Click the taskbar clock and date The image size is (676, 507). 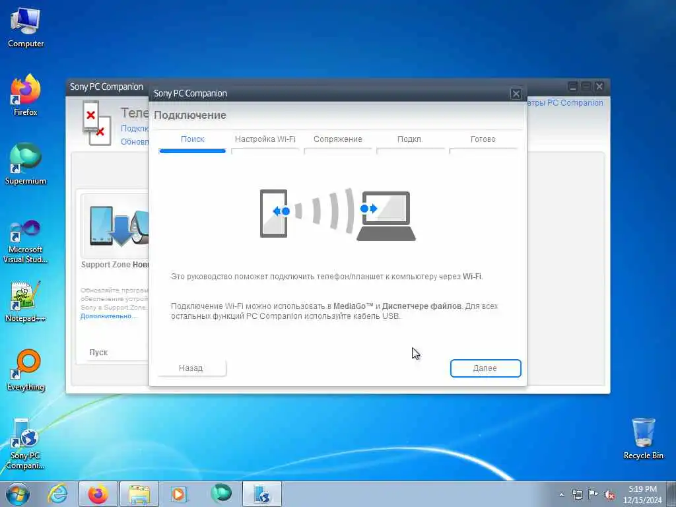click(x=642, y=494)
